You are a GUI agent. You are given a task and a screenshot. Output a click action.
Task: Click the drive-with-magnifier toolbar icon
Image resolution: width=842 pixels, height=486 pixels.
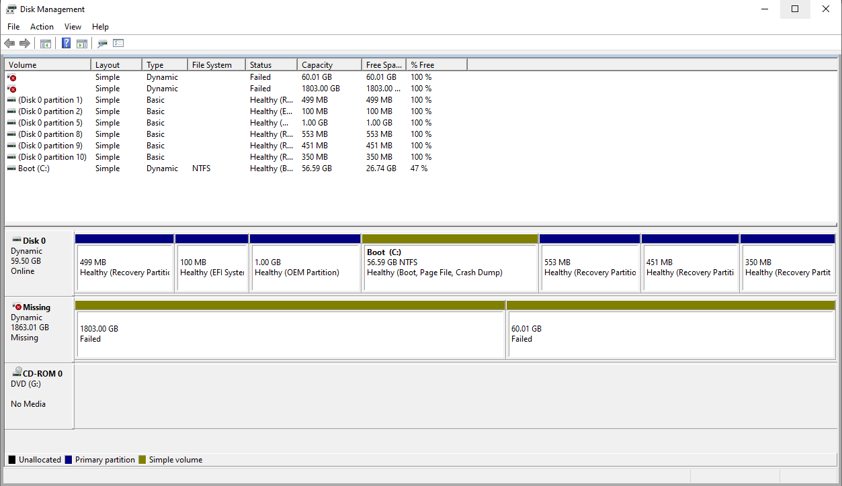pyautogui.click(x=102, y=44)
